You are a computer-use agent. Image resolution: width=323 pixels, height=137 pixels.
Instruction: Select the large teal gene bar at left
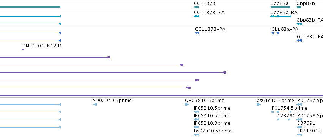(x=30, y=7)
